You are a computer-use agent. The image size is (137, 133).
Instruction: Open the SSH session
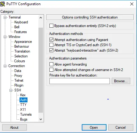tap(94, 128)
